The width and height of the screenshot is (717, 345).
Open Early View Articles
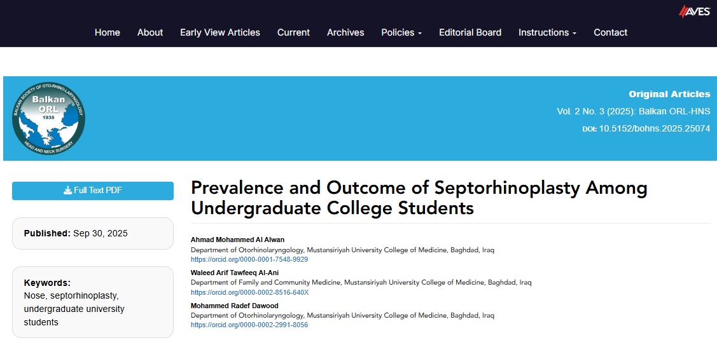[x=220, y=32]
